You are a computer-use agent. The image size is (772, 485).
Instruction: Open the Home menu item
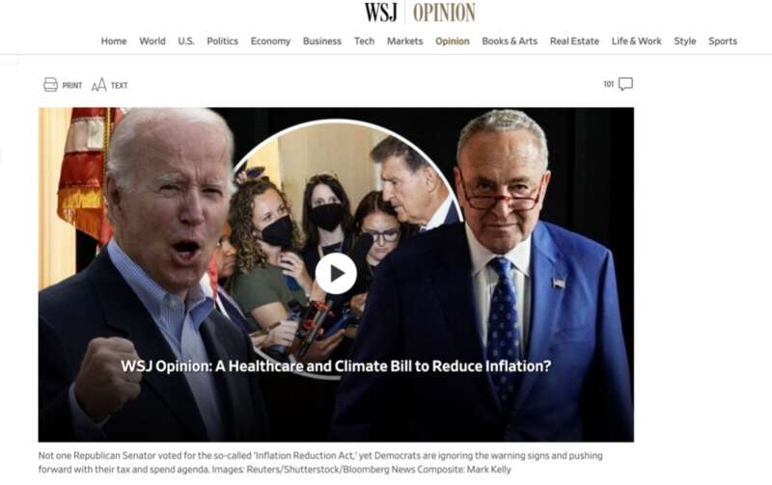pos(114,41)
